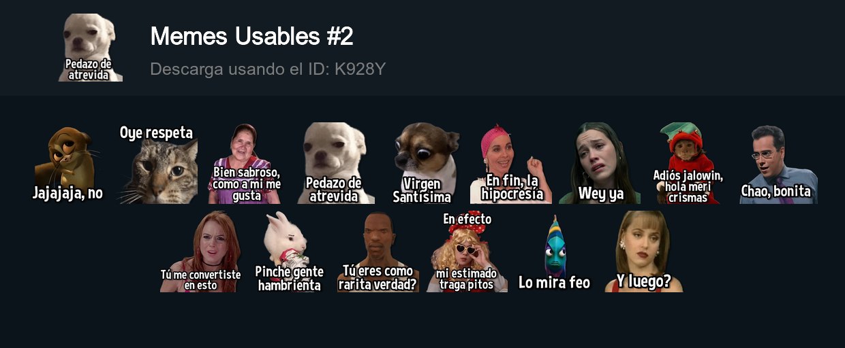Image resolution: width=845 pixels, height=348 pixels.
Task: Select the 'Wey ya' crying girl sticker
Action: tap(600, 163)
